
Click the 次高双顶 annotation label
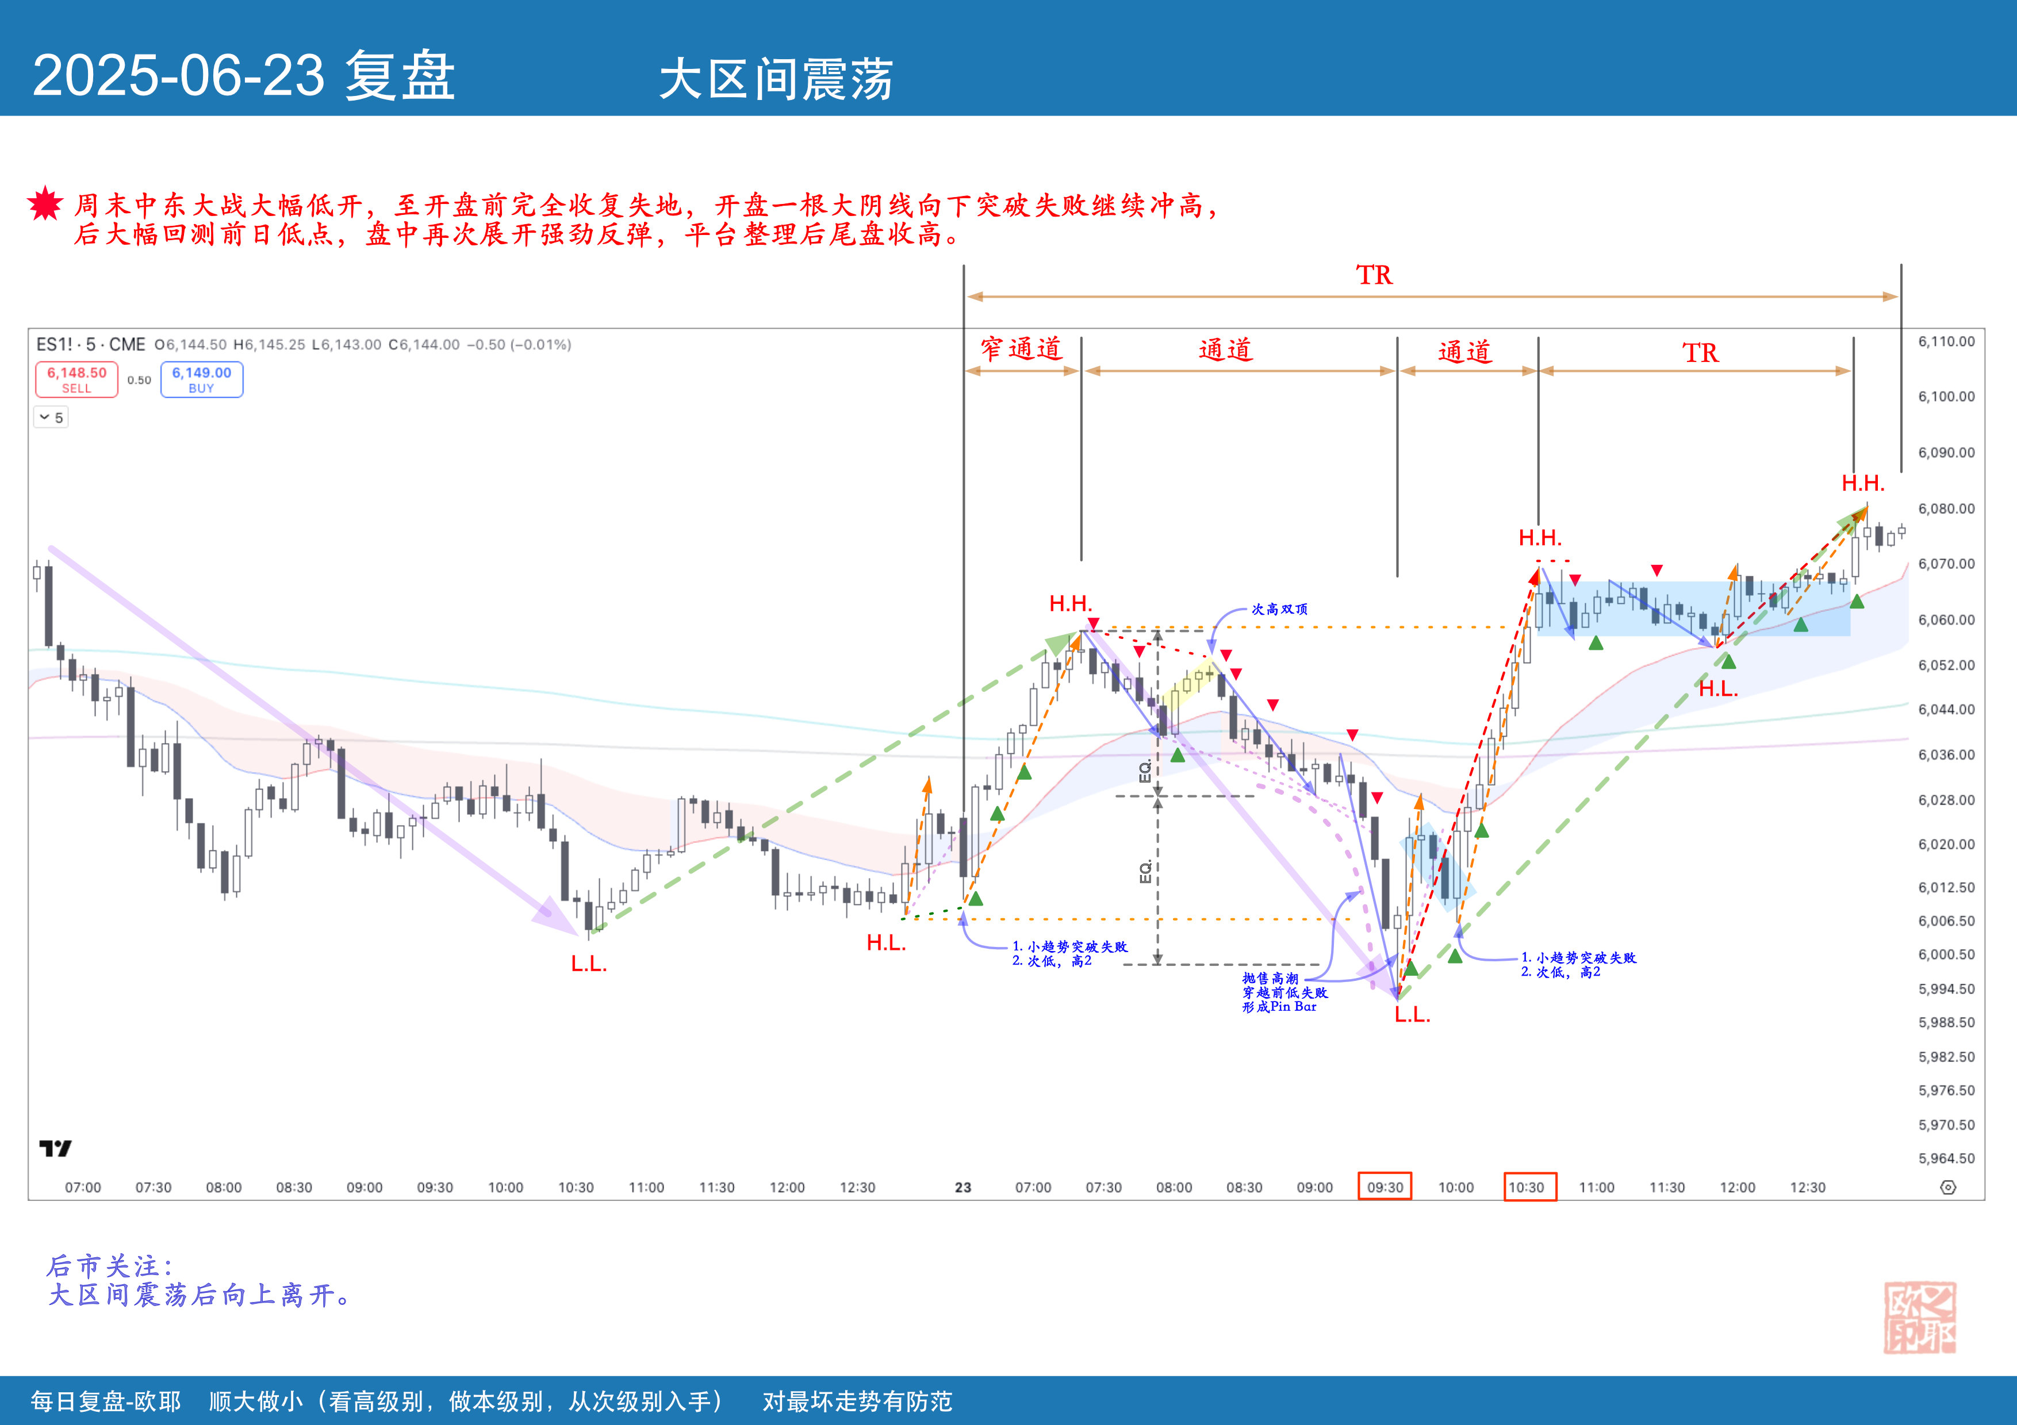coord(1279,608)
